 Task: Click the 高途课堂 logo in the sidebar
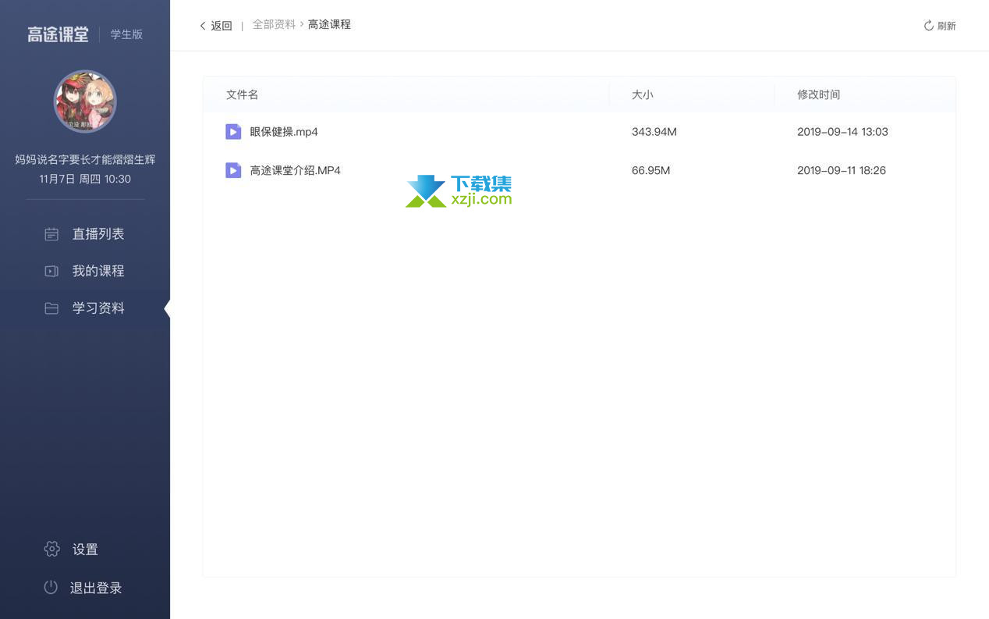click(58, 34)
